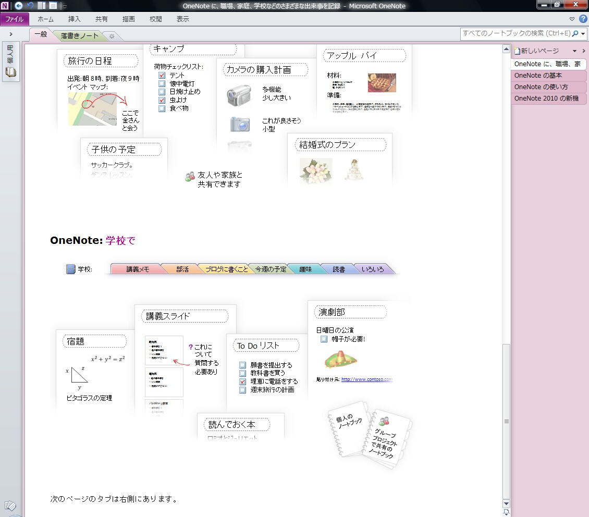
Task: Open the search scope dropdown arrow
Action: click(583, 34)
